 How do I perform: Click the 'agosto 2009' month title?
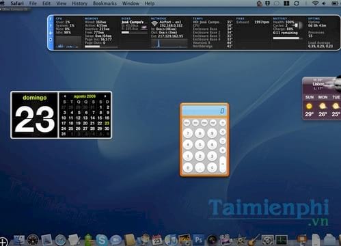85,96
